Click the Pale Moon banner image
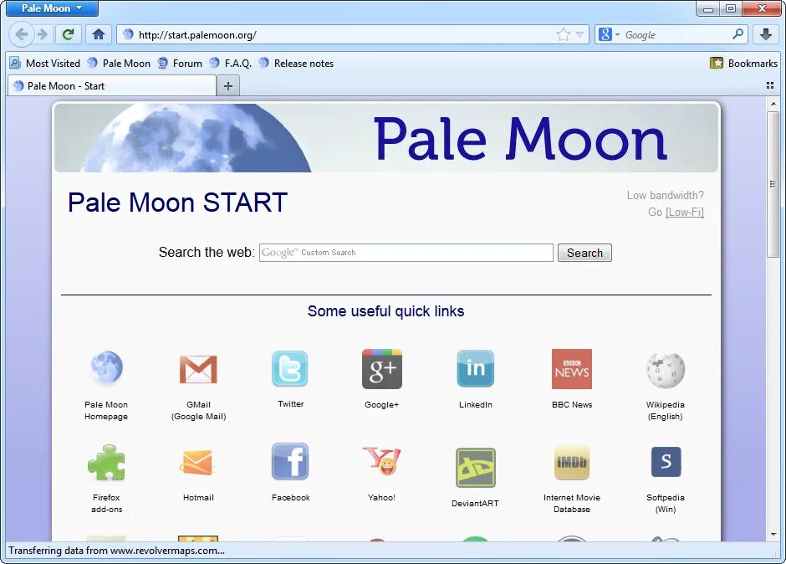The width and height of the screenshot is (786, 564). 386,137
